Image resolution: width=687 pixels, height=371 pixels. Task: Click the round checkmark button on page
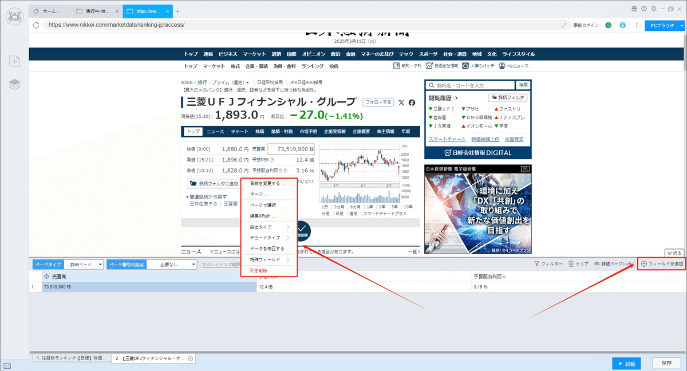[301, 231]
